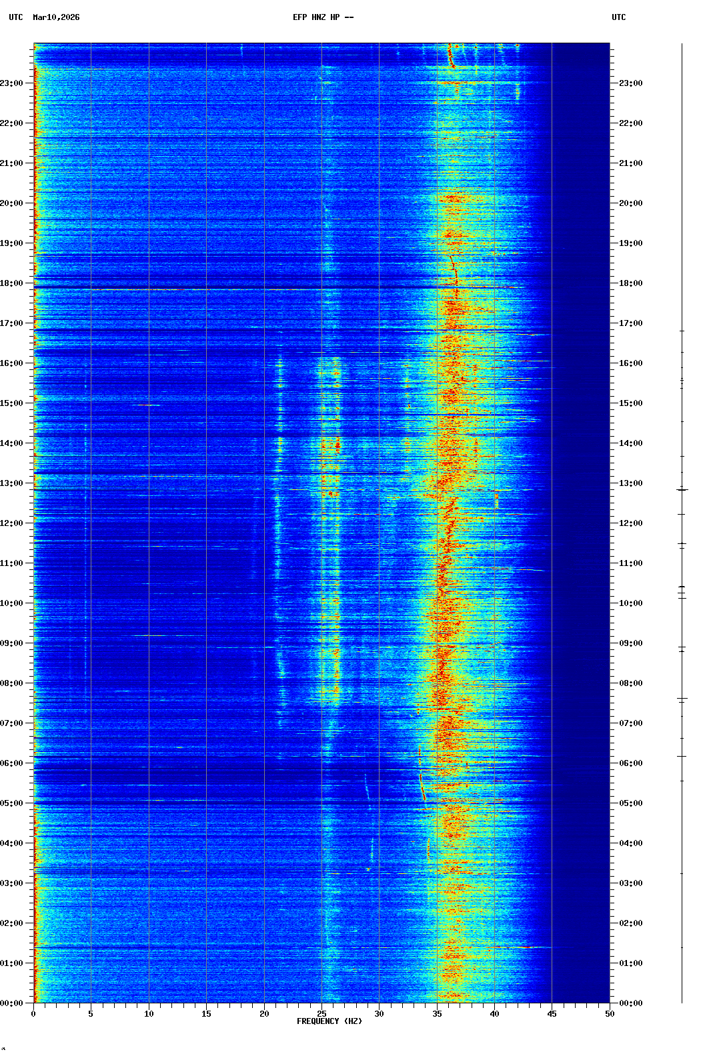The image size is (711, 1056).
Task: Click the Mar10,2026 date label
Action: click(x=56, y=17)
